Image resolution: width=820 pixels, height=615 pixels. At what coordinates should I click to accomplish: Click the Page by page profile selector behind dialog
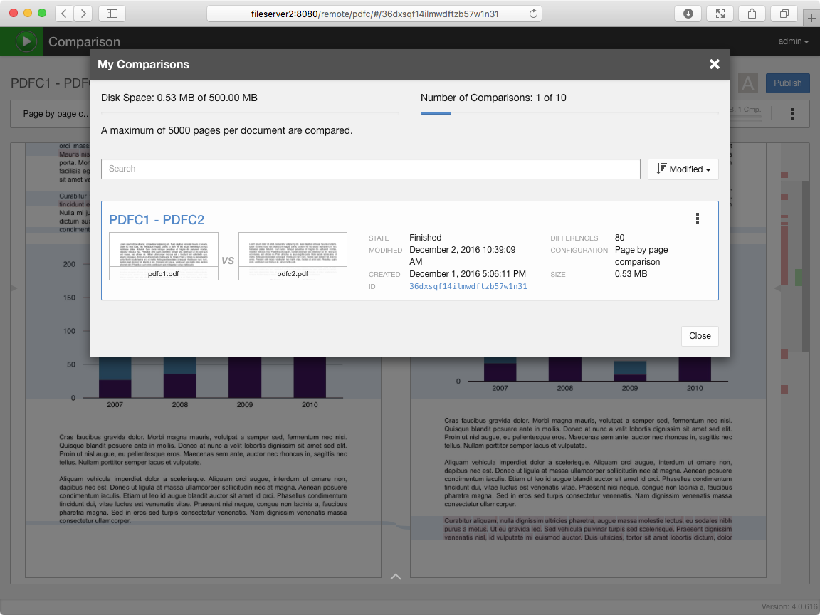click(x=56, y=113)
